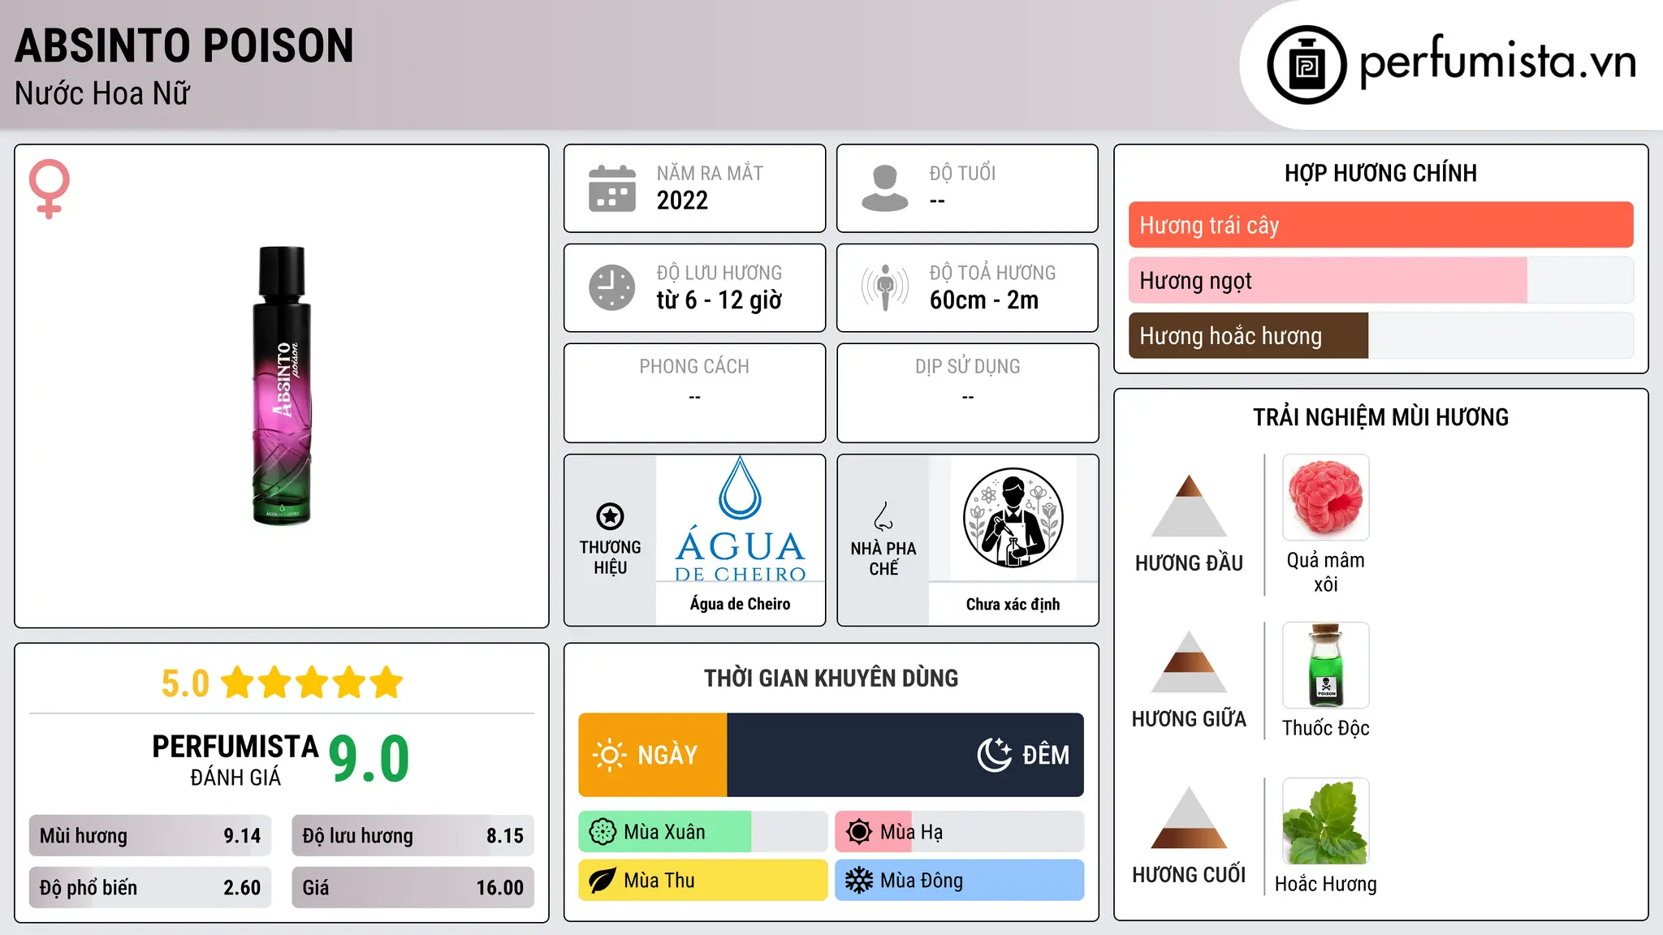1663x935 pixels.
Task: Click the pink female gender symbol
Action: (50, 188)
